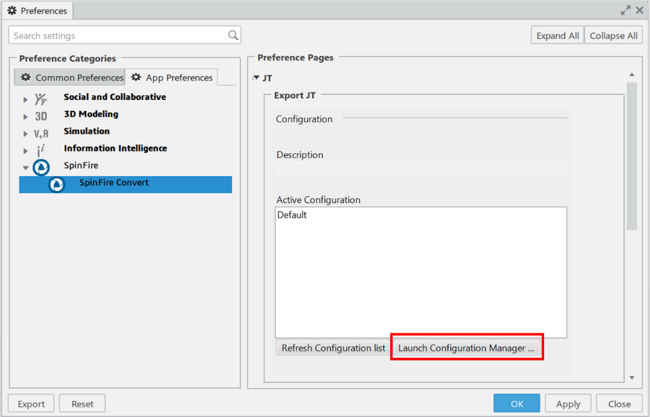Focus the Search settings field
This screenshot has width=650, height=417.
click(124, 35)
